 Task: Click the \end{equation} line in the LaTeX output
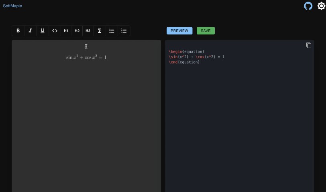(184, 62)
